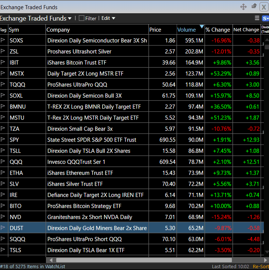The width and height of the screenshot is (269, 270).
Task: Click the Volume descending sort arrow
Action: tap(202, 26)
